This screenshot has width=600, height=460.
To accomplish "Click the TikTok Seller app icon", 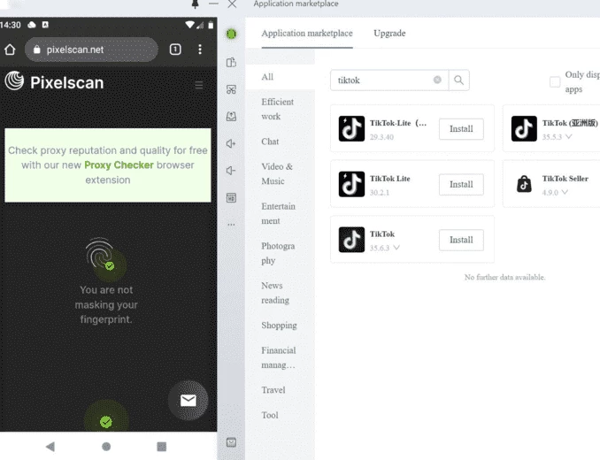I will (524, 184).
